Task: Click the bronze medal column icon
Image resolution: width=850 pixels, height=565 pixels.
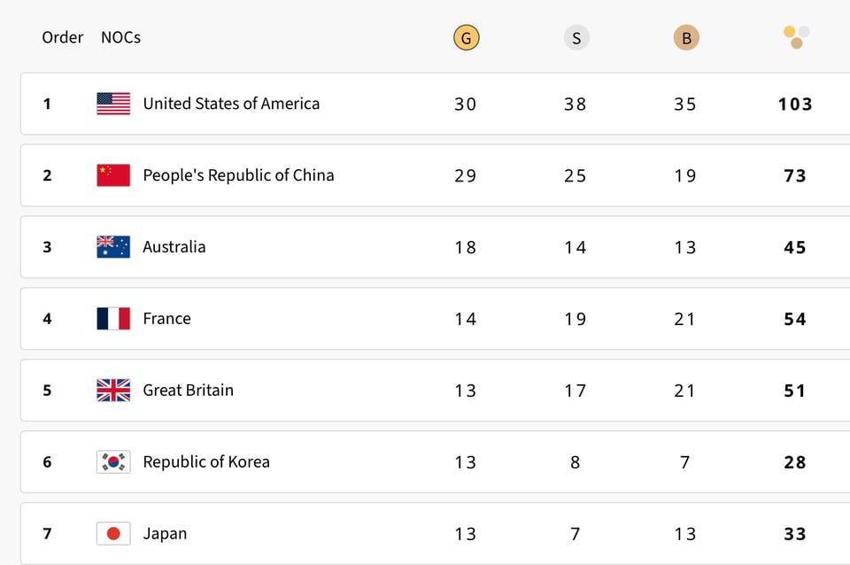Action: [x=685, y=38]
